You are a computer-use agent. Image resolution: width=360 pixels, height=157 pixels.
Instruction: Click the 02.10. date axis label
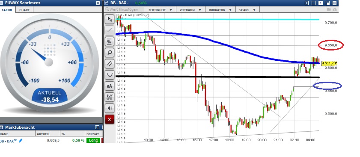[295, 140]
